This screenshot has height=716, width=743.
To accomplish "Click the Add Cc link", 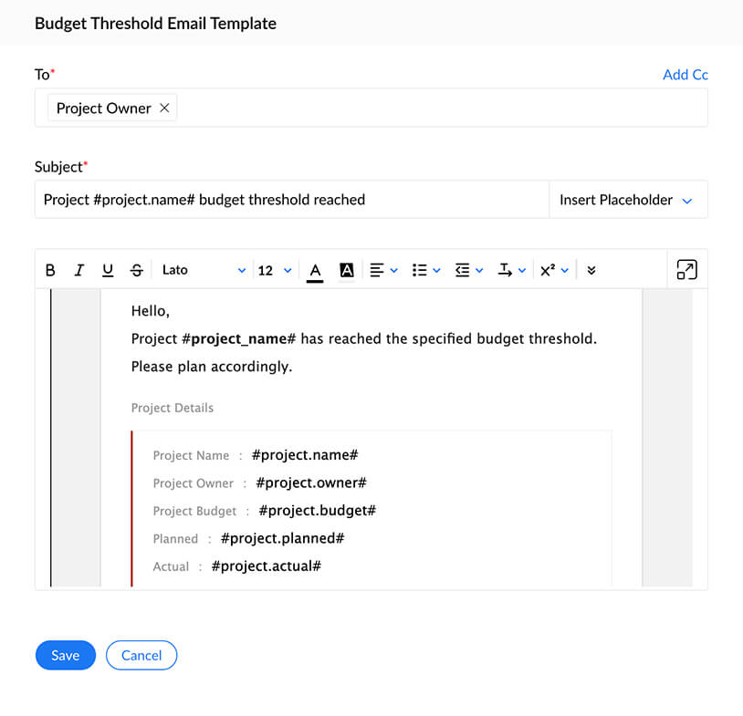I will click(x=685, y=75).
